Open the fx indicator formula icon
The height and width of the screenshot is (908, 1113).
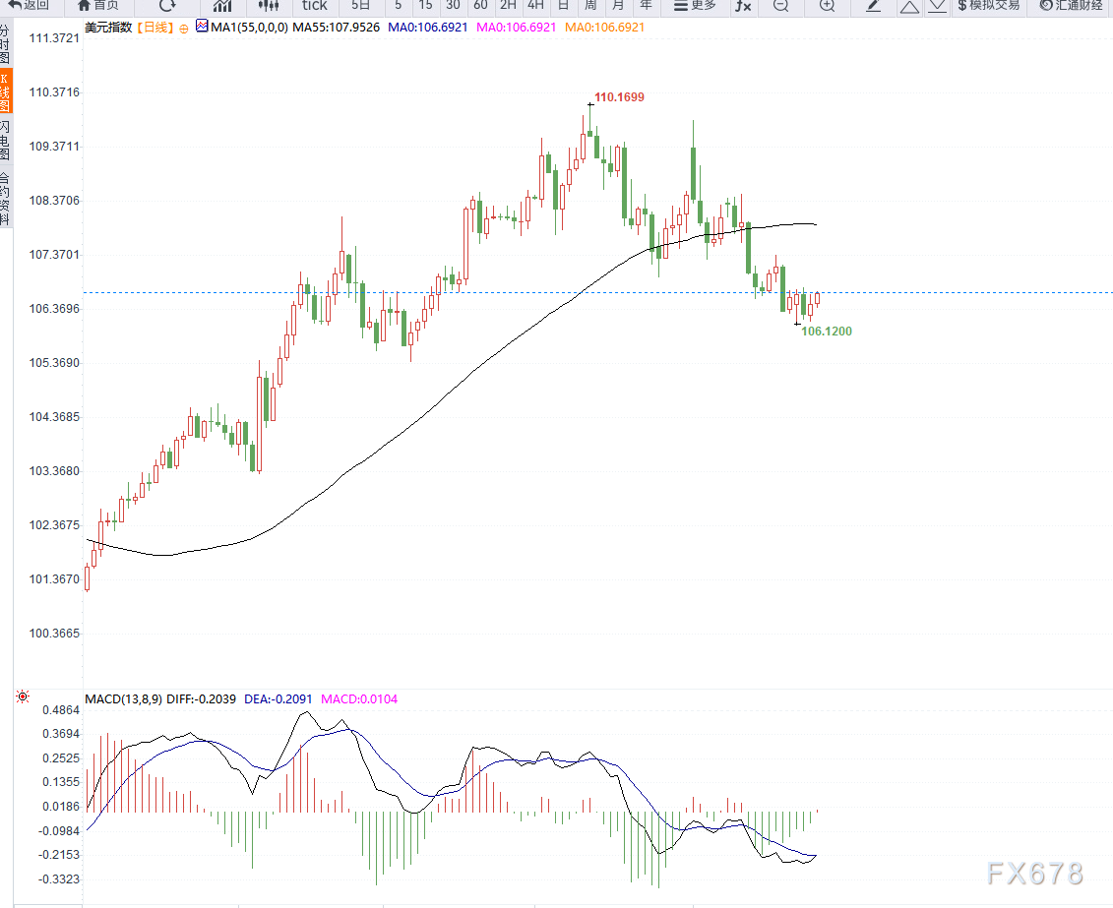click(743, 6)
